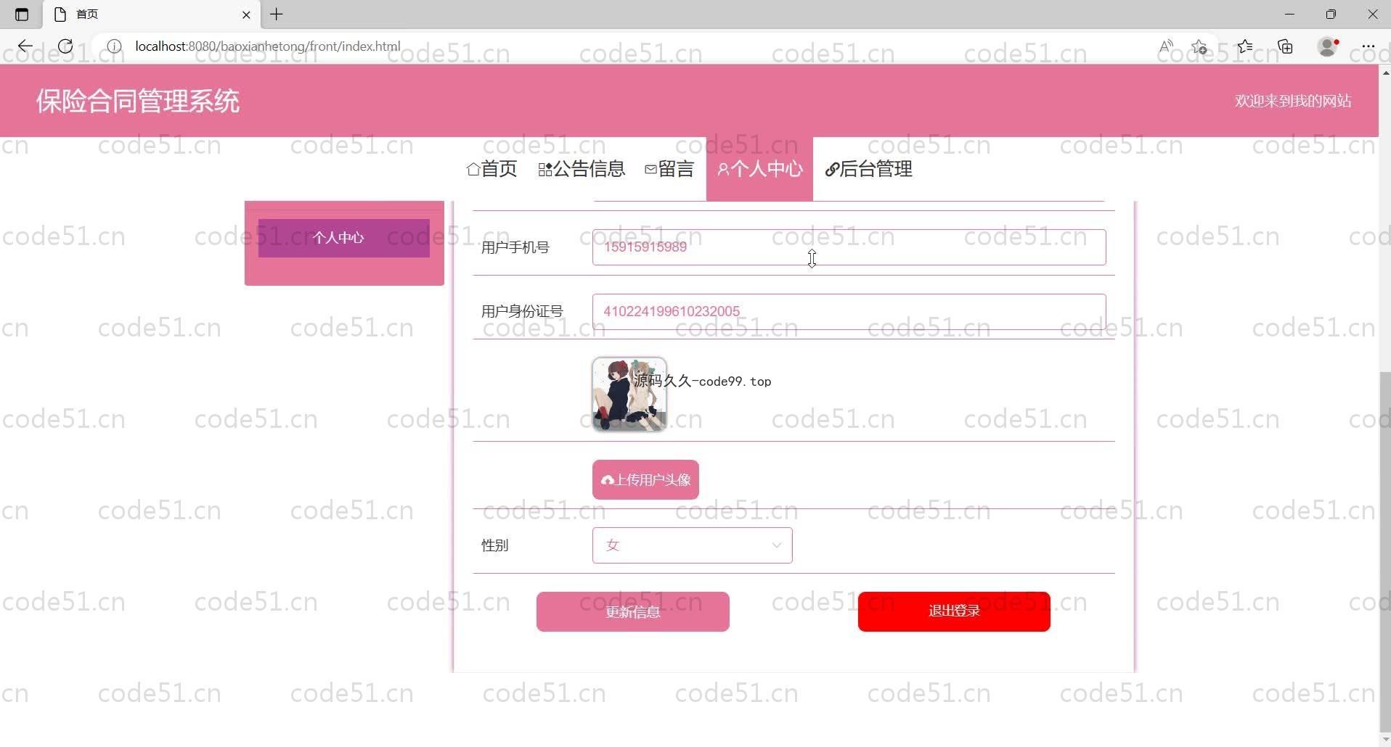The image size is (1391, 747).
Task: Click the 保险合同管理系统 site title
Action: click(x=138, y=101)
